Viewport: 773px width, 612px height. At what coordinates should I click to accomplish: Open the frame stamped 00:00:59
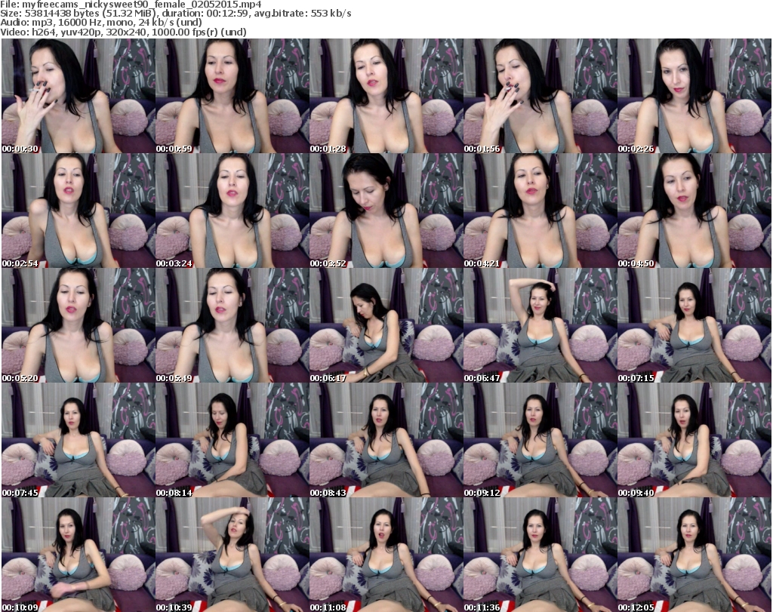[x=233, y=96]
